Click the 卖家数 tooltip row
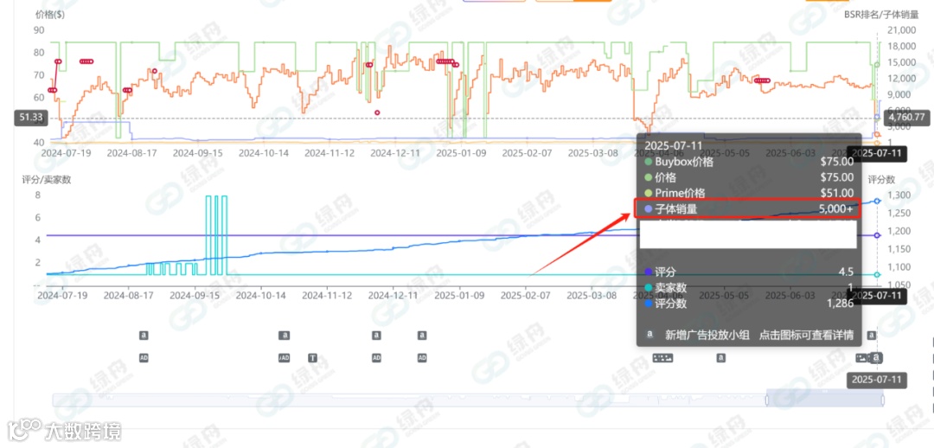The image size is (934, 448). click(749, 288)
